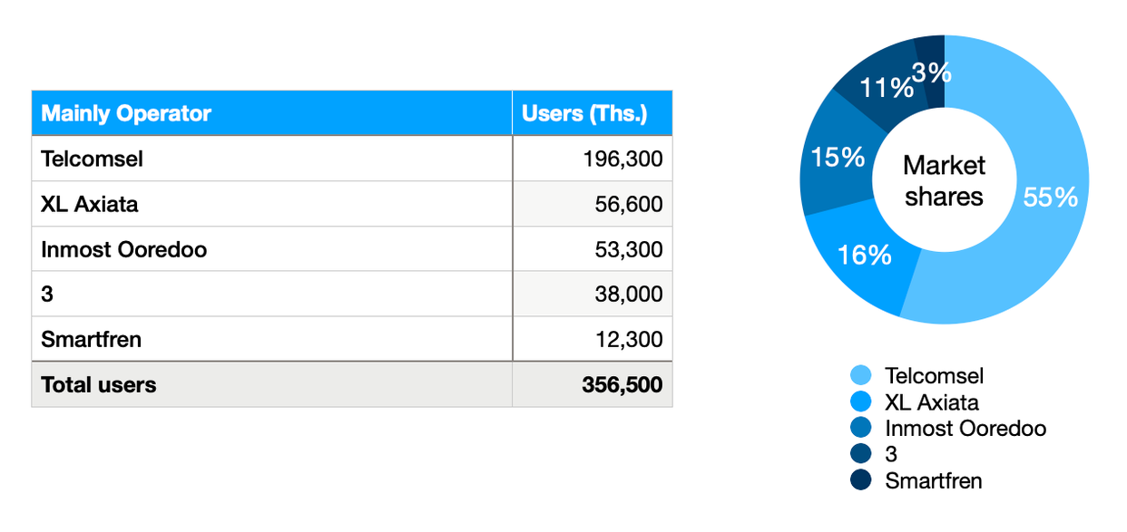Select the Inmost Ooredoo legend color dot
1127x532 pixels.
click(861, 428)
